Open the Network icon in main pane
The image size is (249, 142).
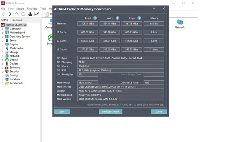[180, 24]
